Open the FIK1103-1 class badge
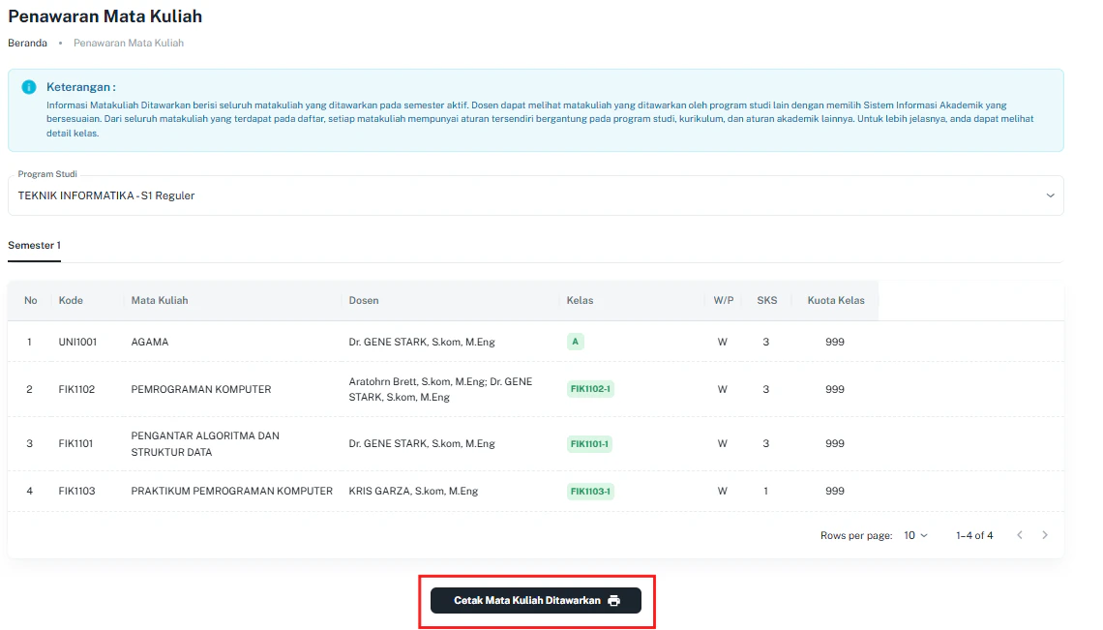This screenshot has width=1103, height=630. 590,492
